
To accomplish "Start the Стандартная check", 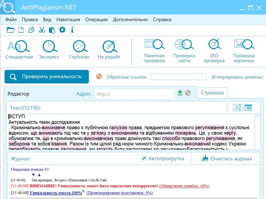I will tap(19, 50).
